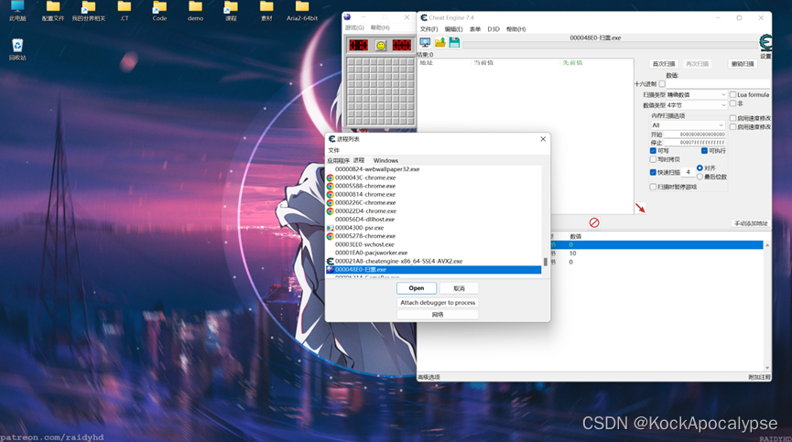Image resolution: width=792 pixels, height=442 pixels.
Task: Switch to 应用程序 tab in process list
Action: coord(338,160)
